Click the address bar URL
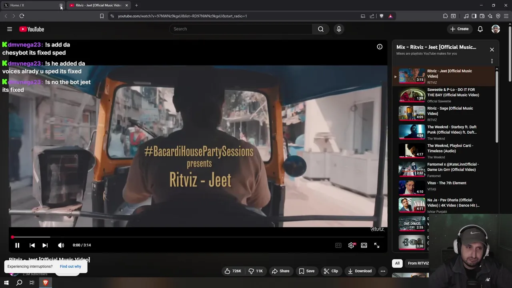 click(x=182, y=16)
